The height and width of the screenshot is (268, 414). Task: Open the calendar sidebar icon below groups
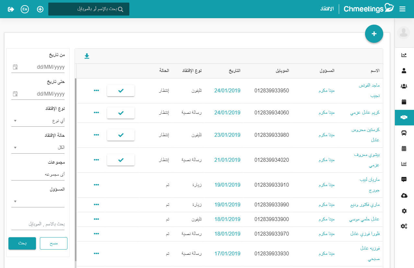[x=404, y=102]
